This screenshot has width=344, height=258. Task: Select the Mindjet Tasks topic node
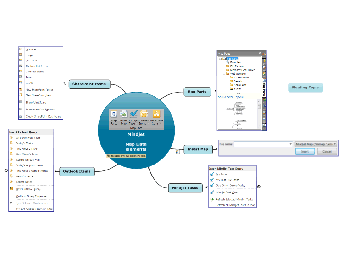pyautogui.click(x=185, y=188)
